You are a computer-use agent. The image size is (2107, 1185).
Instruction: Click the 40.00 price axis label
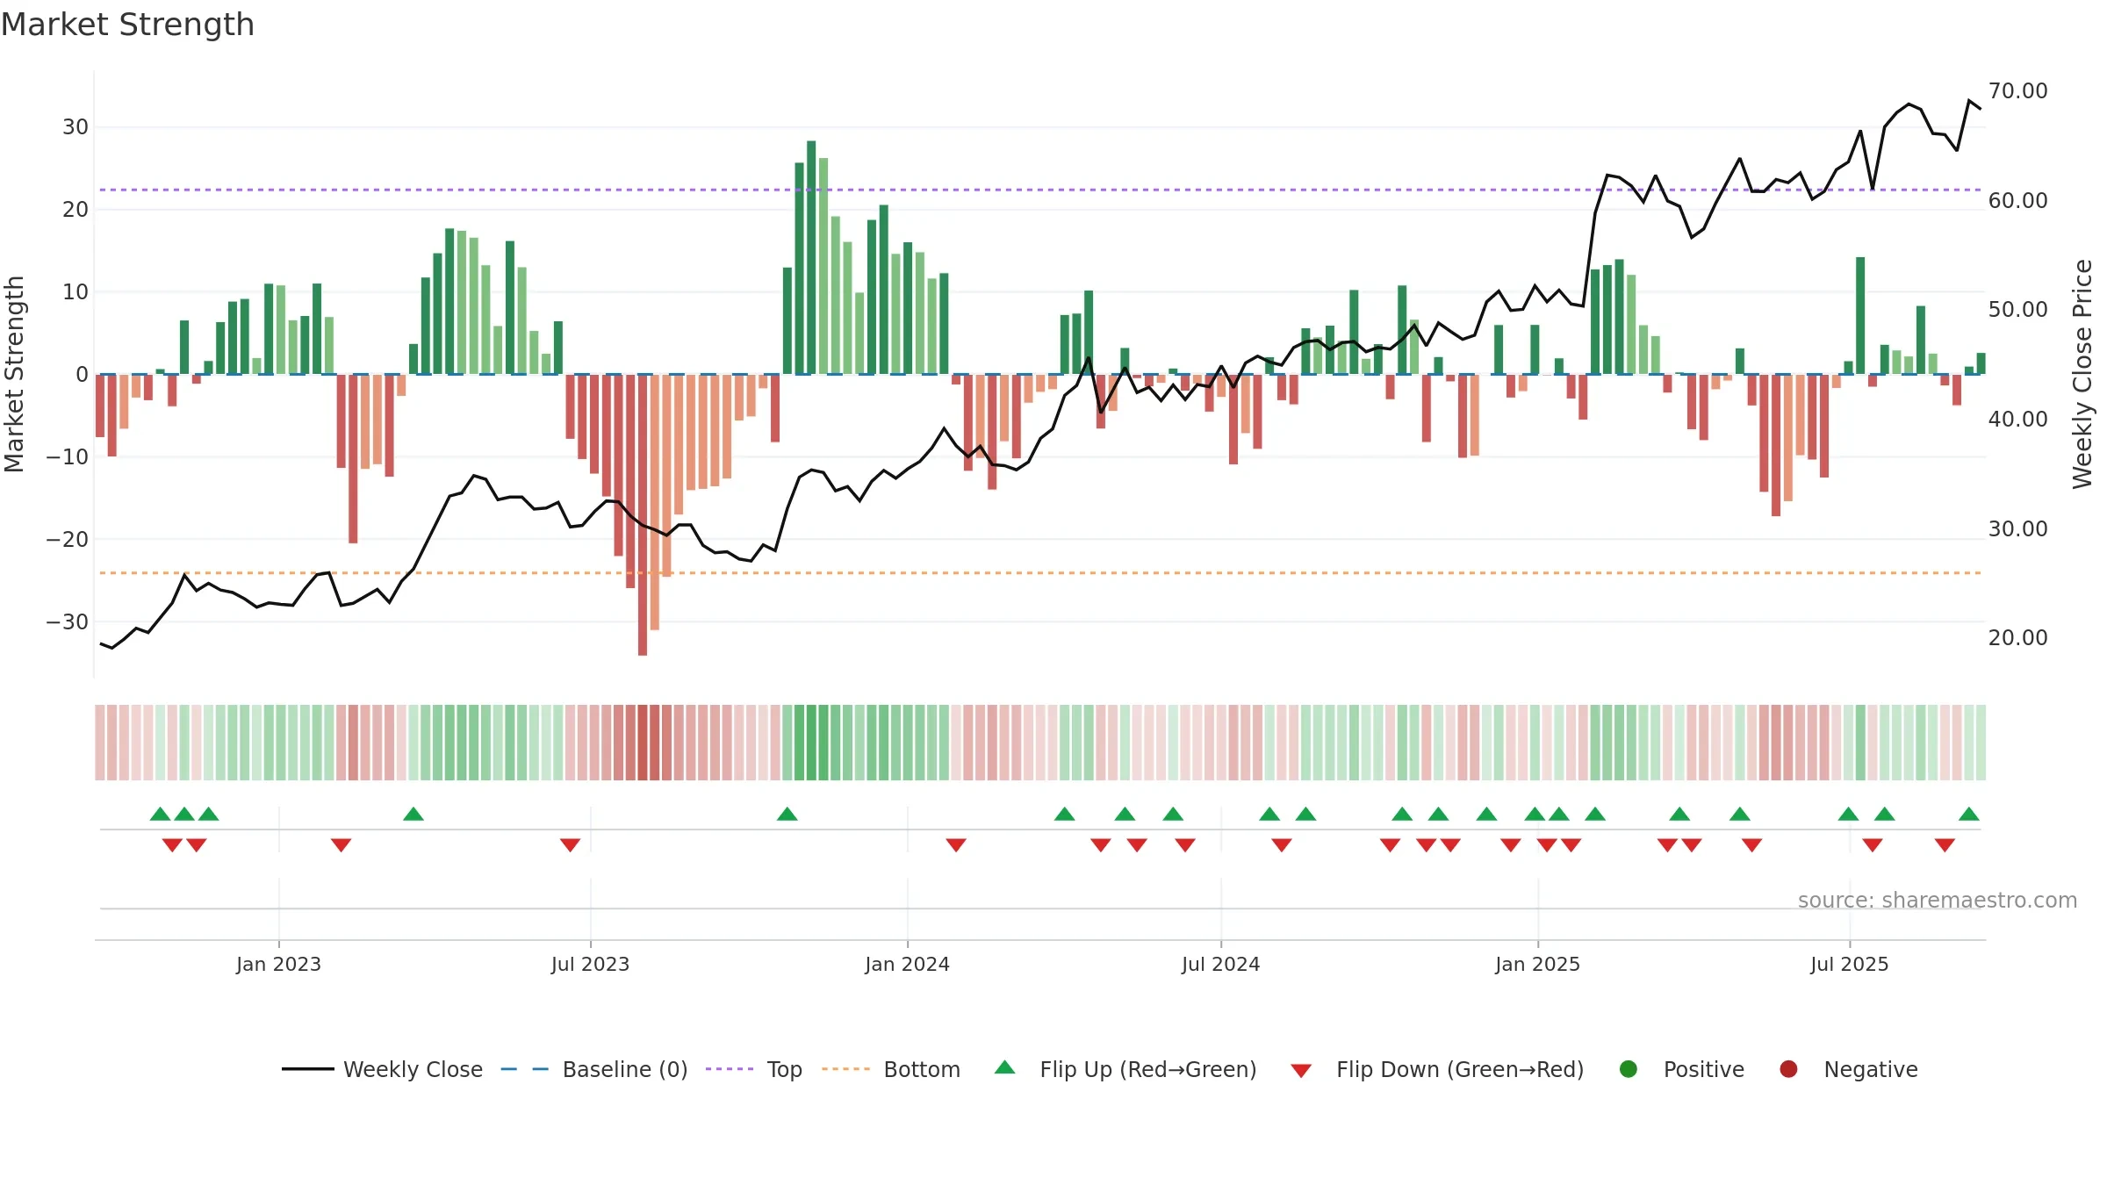(x=2017, y=420)
